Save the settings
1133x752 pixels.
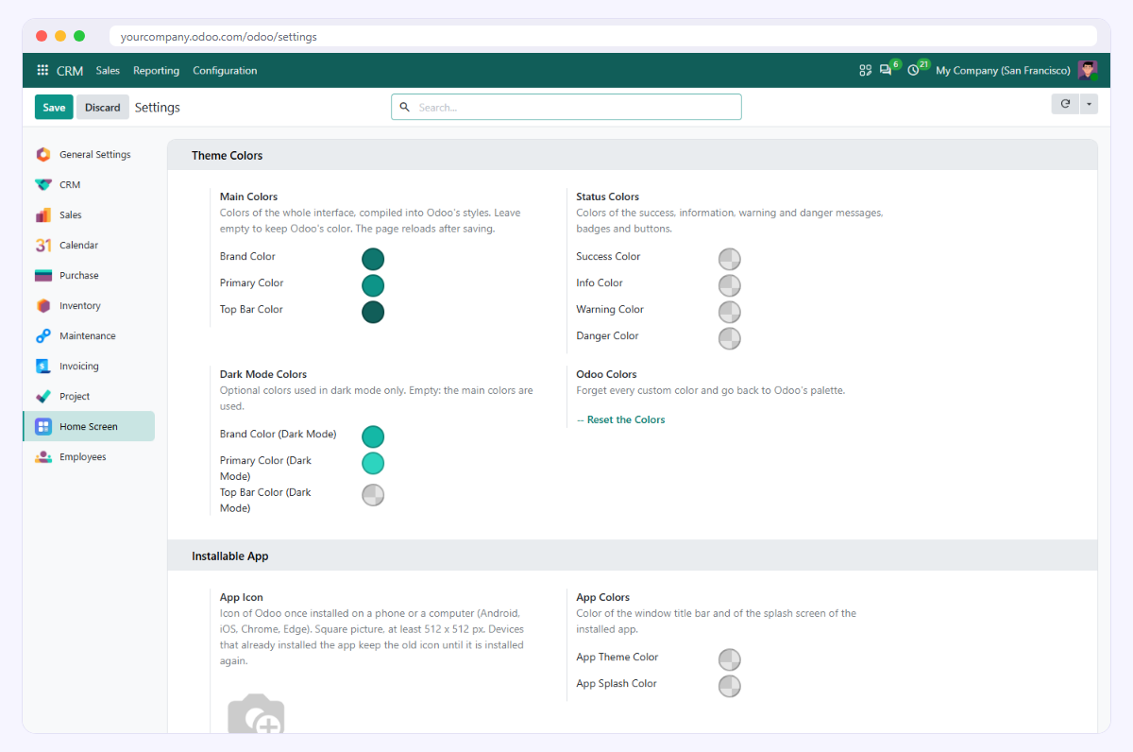click(54, 108)
